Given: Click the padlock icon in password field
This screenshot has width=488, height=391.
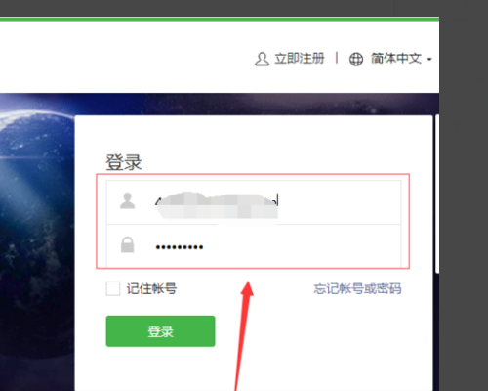Looking at the screenshot, I should [x=127, y=244].
